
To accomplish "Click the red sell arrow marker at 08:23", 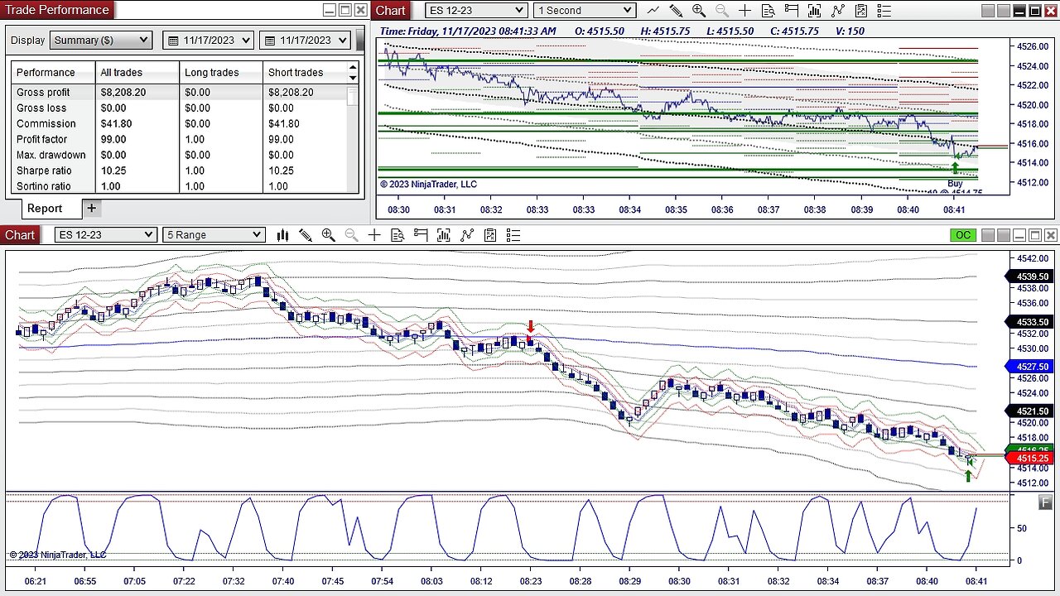I will 531,327.
